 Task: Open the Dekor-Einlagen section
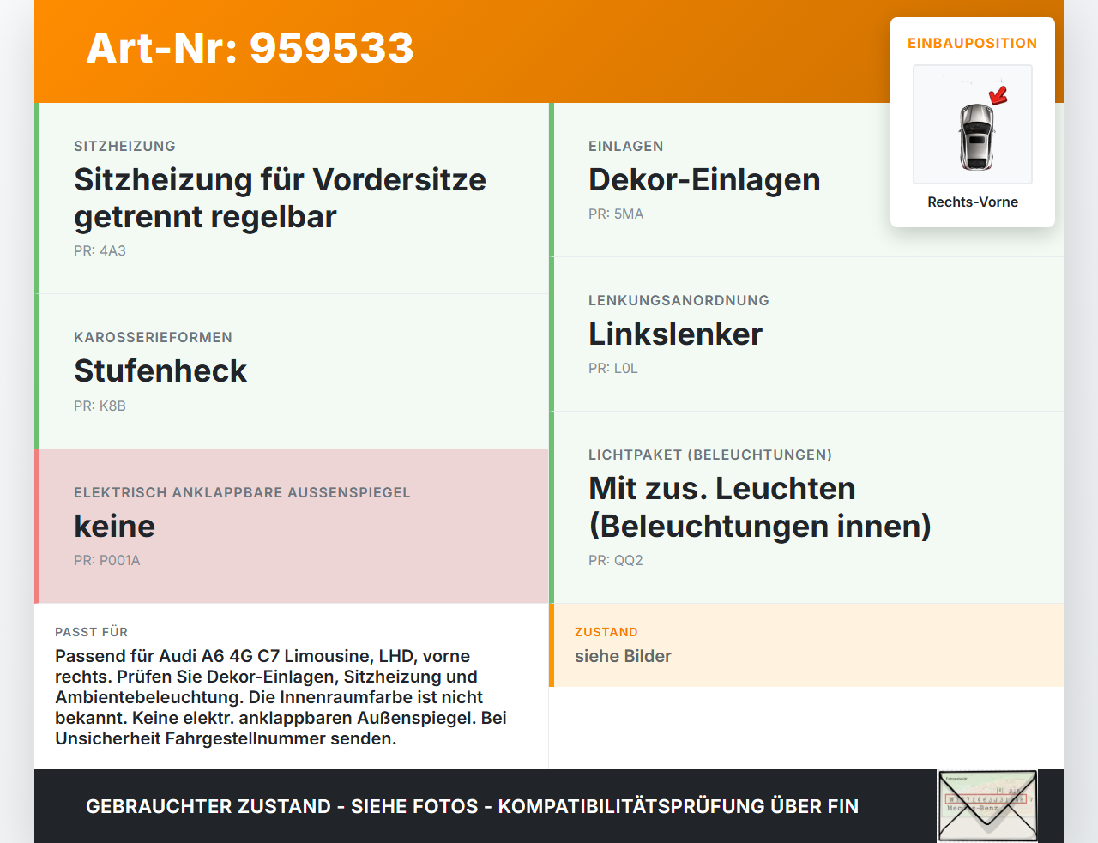(x=703, y=179)
